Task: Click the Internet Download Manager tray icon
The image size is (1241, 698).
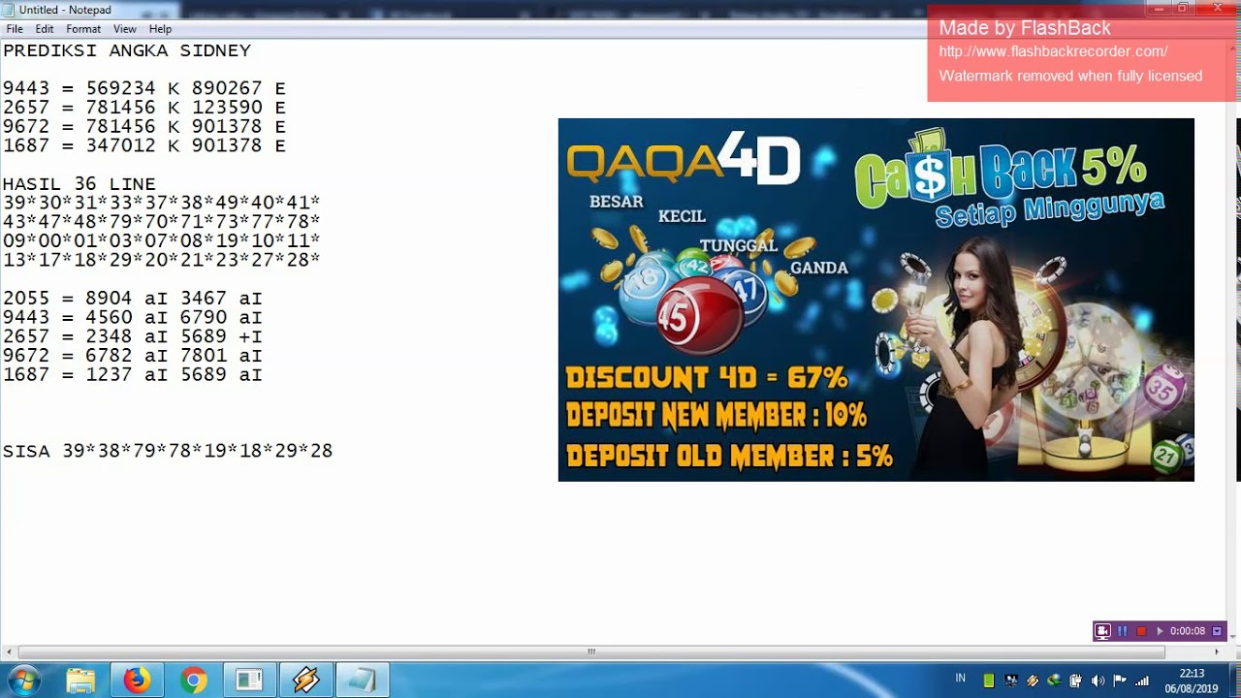Action: coord(1054,681)
